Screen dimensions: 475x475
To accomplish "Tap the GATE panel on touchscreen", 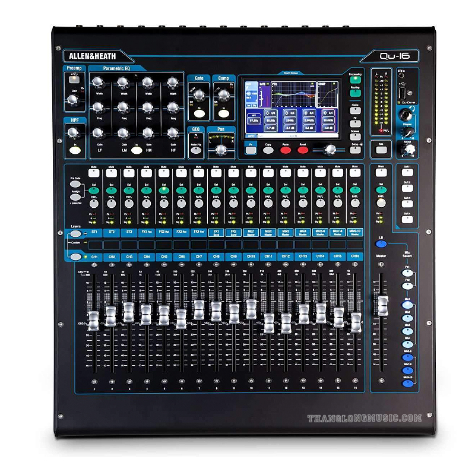I will (264, 94).
